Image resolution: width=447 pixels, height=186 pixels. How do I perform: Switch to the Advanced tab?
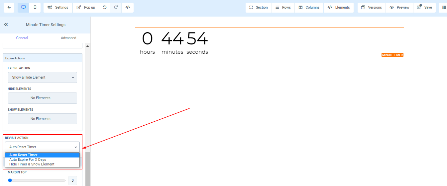(x=68, y=38)
